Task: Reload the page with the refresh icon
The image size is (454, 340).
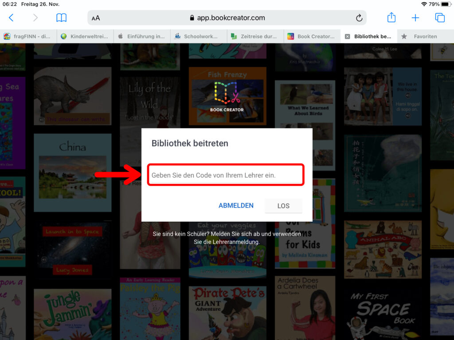Action: 359,18
